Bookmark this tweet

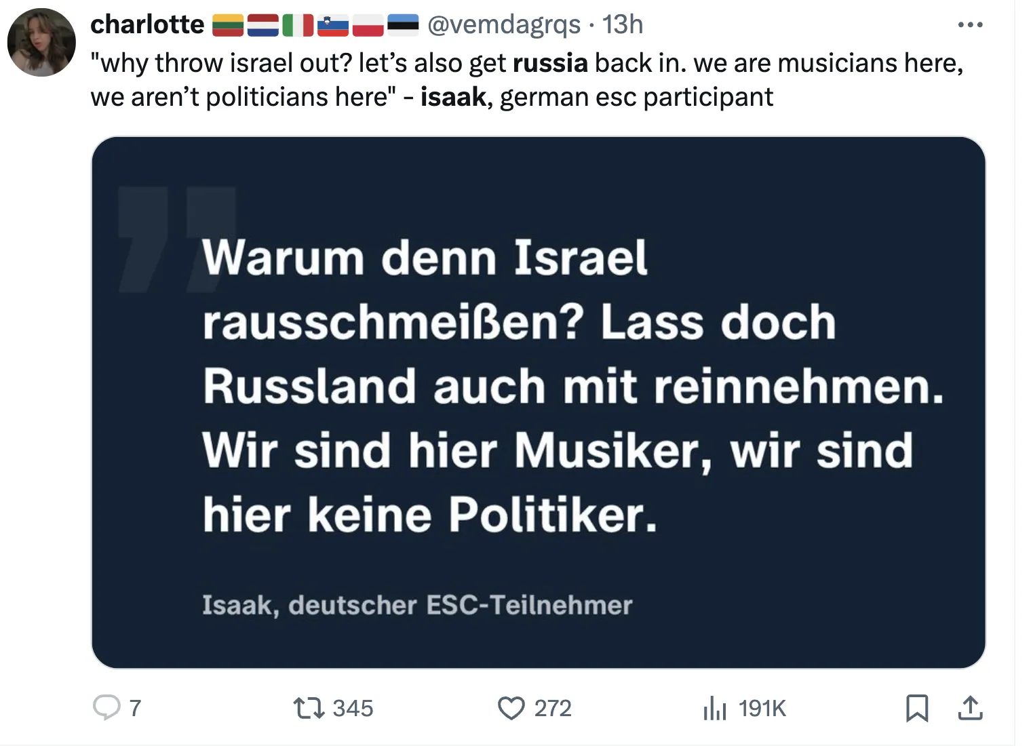(917, 708)
